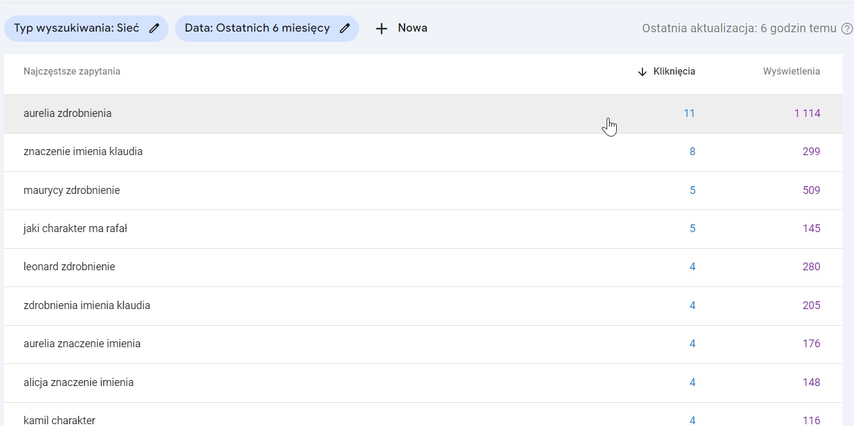
Task: Open the aurelia znaczenie imienia row
Action: tap(82, 344)
